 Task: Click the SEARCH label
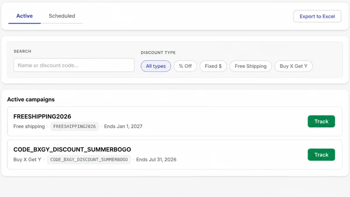(x=22, y=51)
